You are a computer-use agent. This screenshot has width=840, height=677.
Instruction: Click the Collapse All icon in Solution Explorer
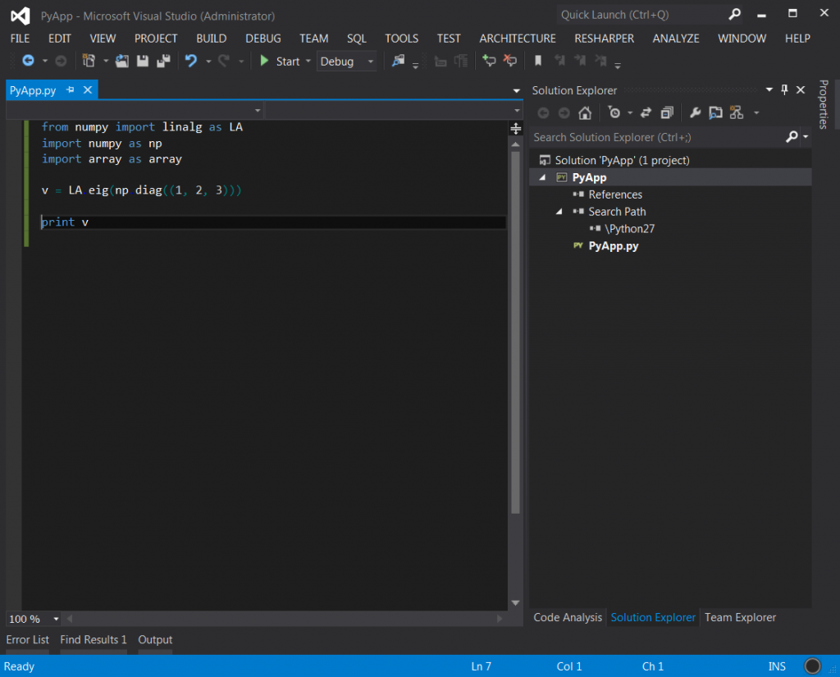[x=667, y=112]
